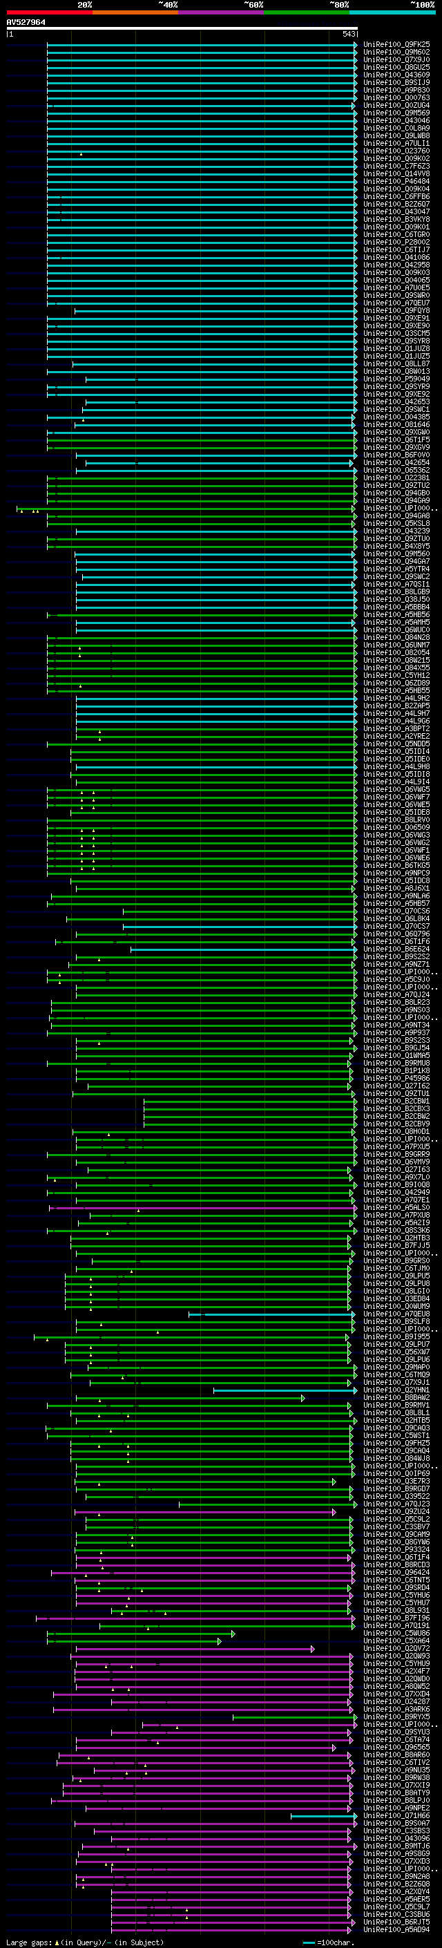Select hit UniRef100_B8LR23
Viewport: 442px width, 1948px height.
396,1002
